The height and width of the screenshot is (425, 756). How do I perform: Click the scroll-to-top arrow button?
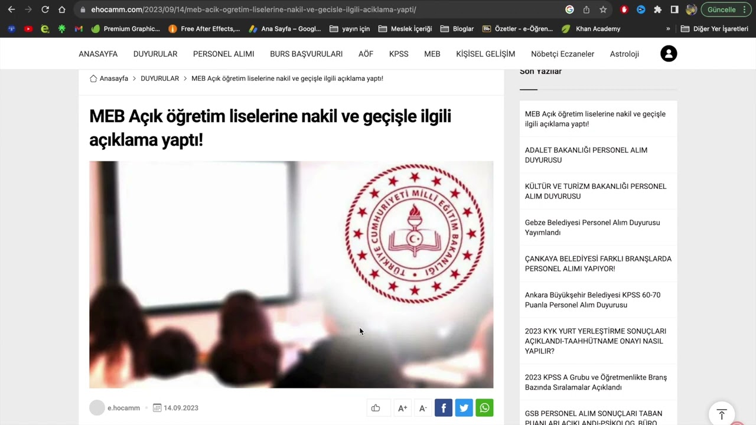pyautogui.click(x=722, y=414)
